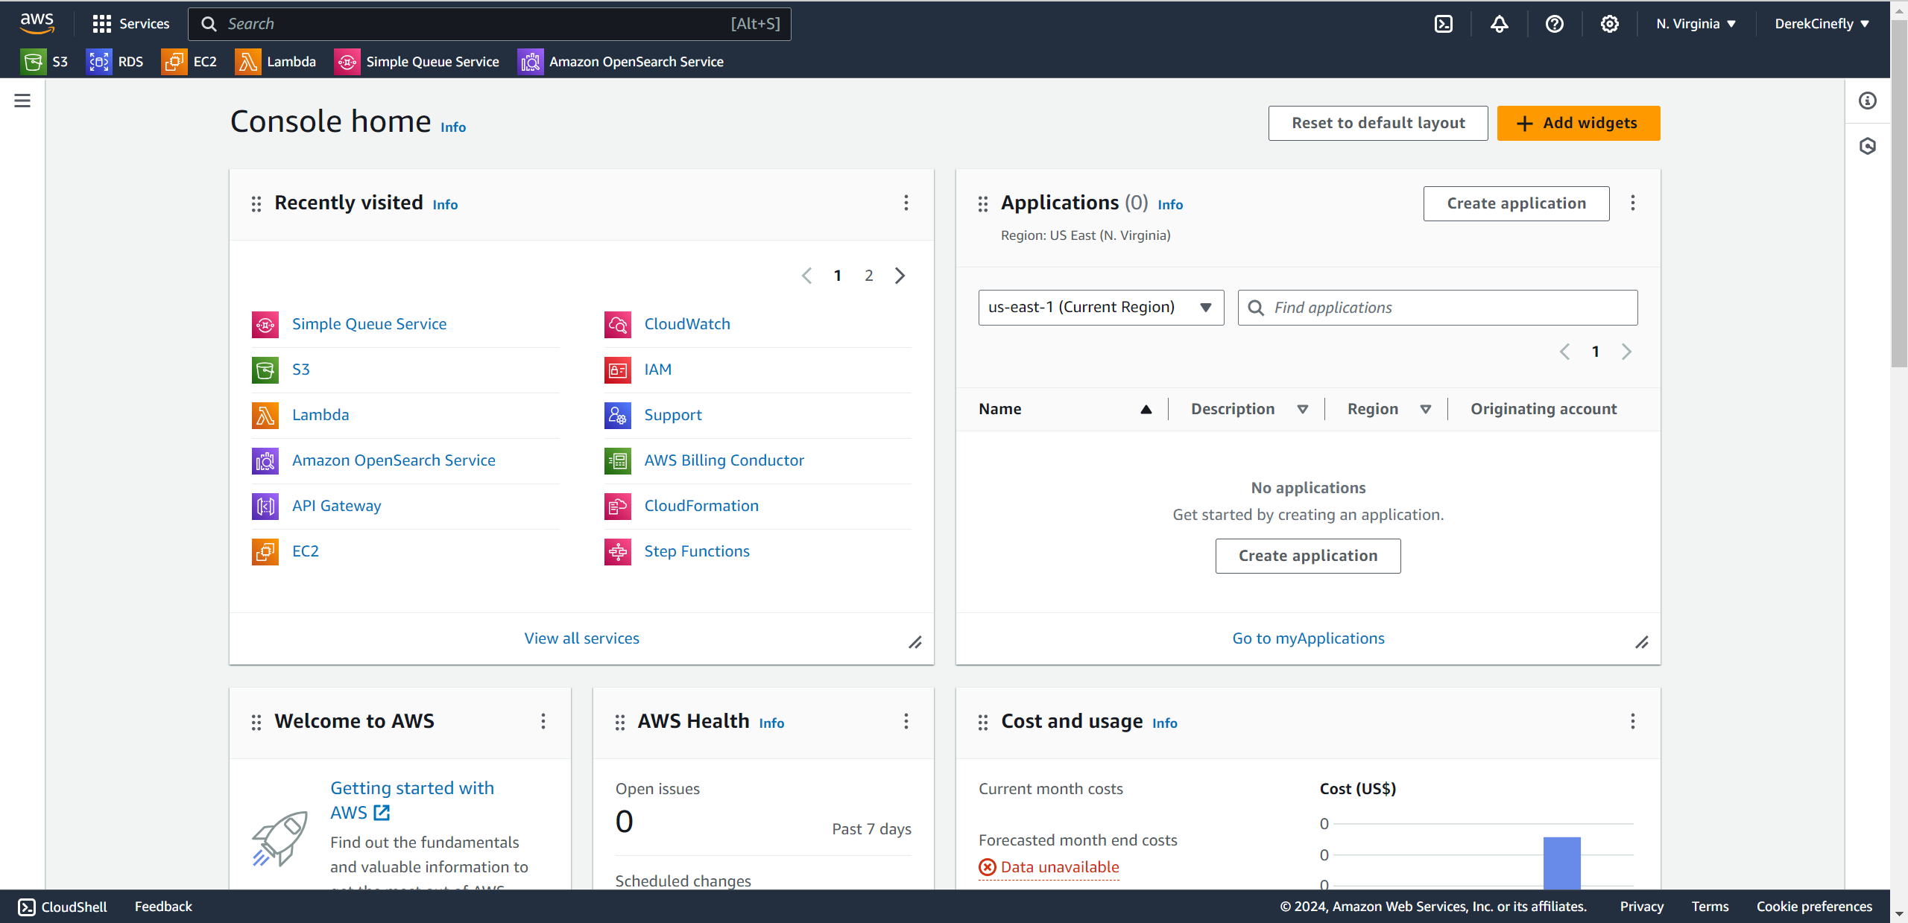Click the IAM icon
The height and width of the screenshot is (923, 1908).
coord(618,369)
